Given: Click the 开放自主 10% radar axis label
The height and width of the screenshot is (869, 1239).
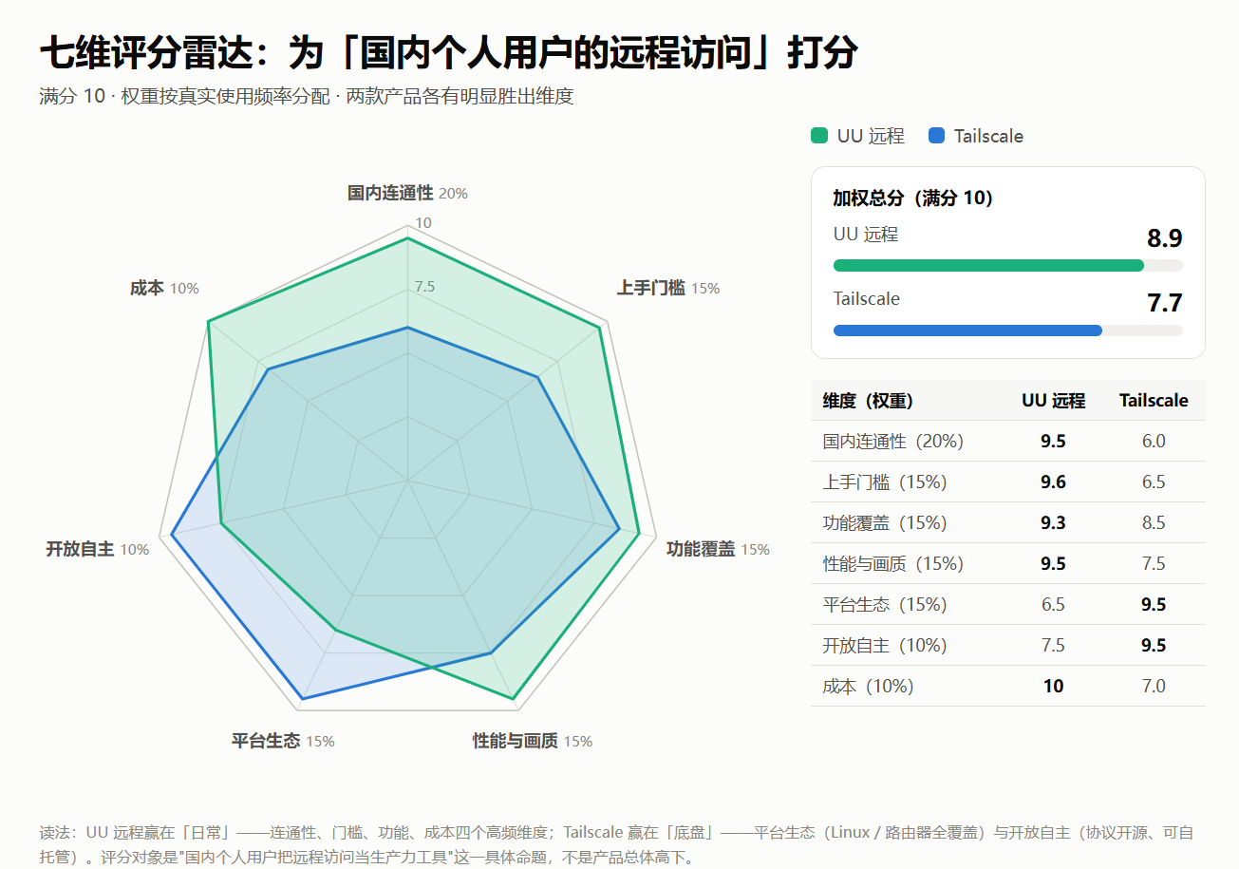Looking at the screenshot, I should click(97, 549).
